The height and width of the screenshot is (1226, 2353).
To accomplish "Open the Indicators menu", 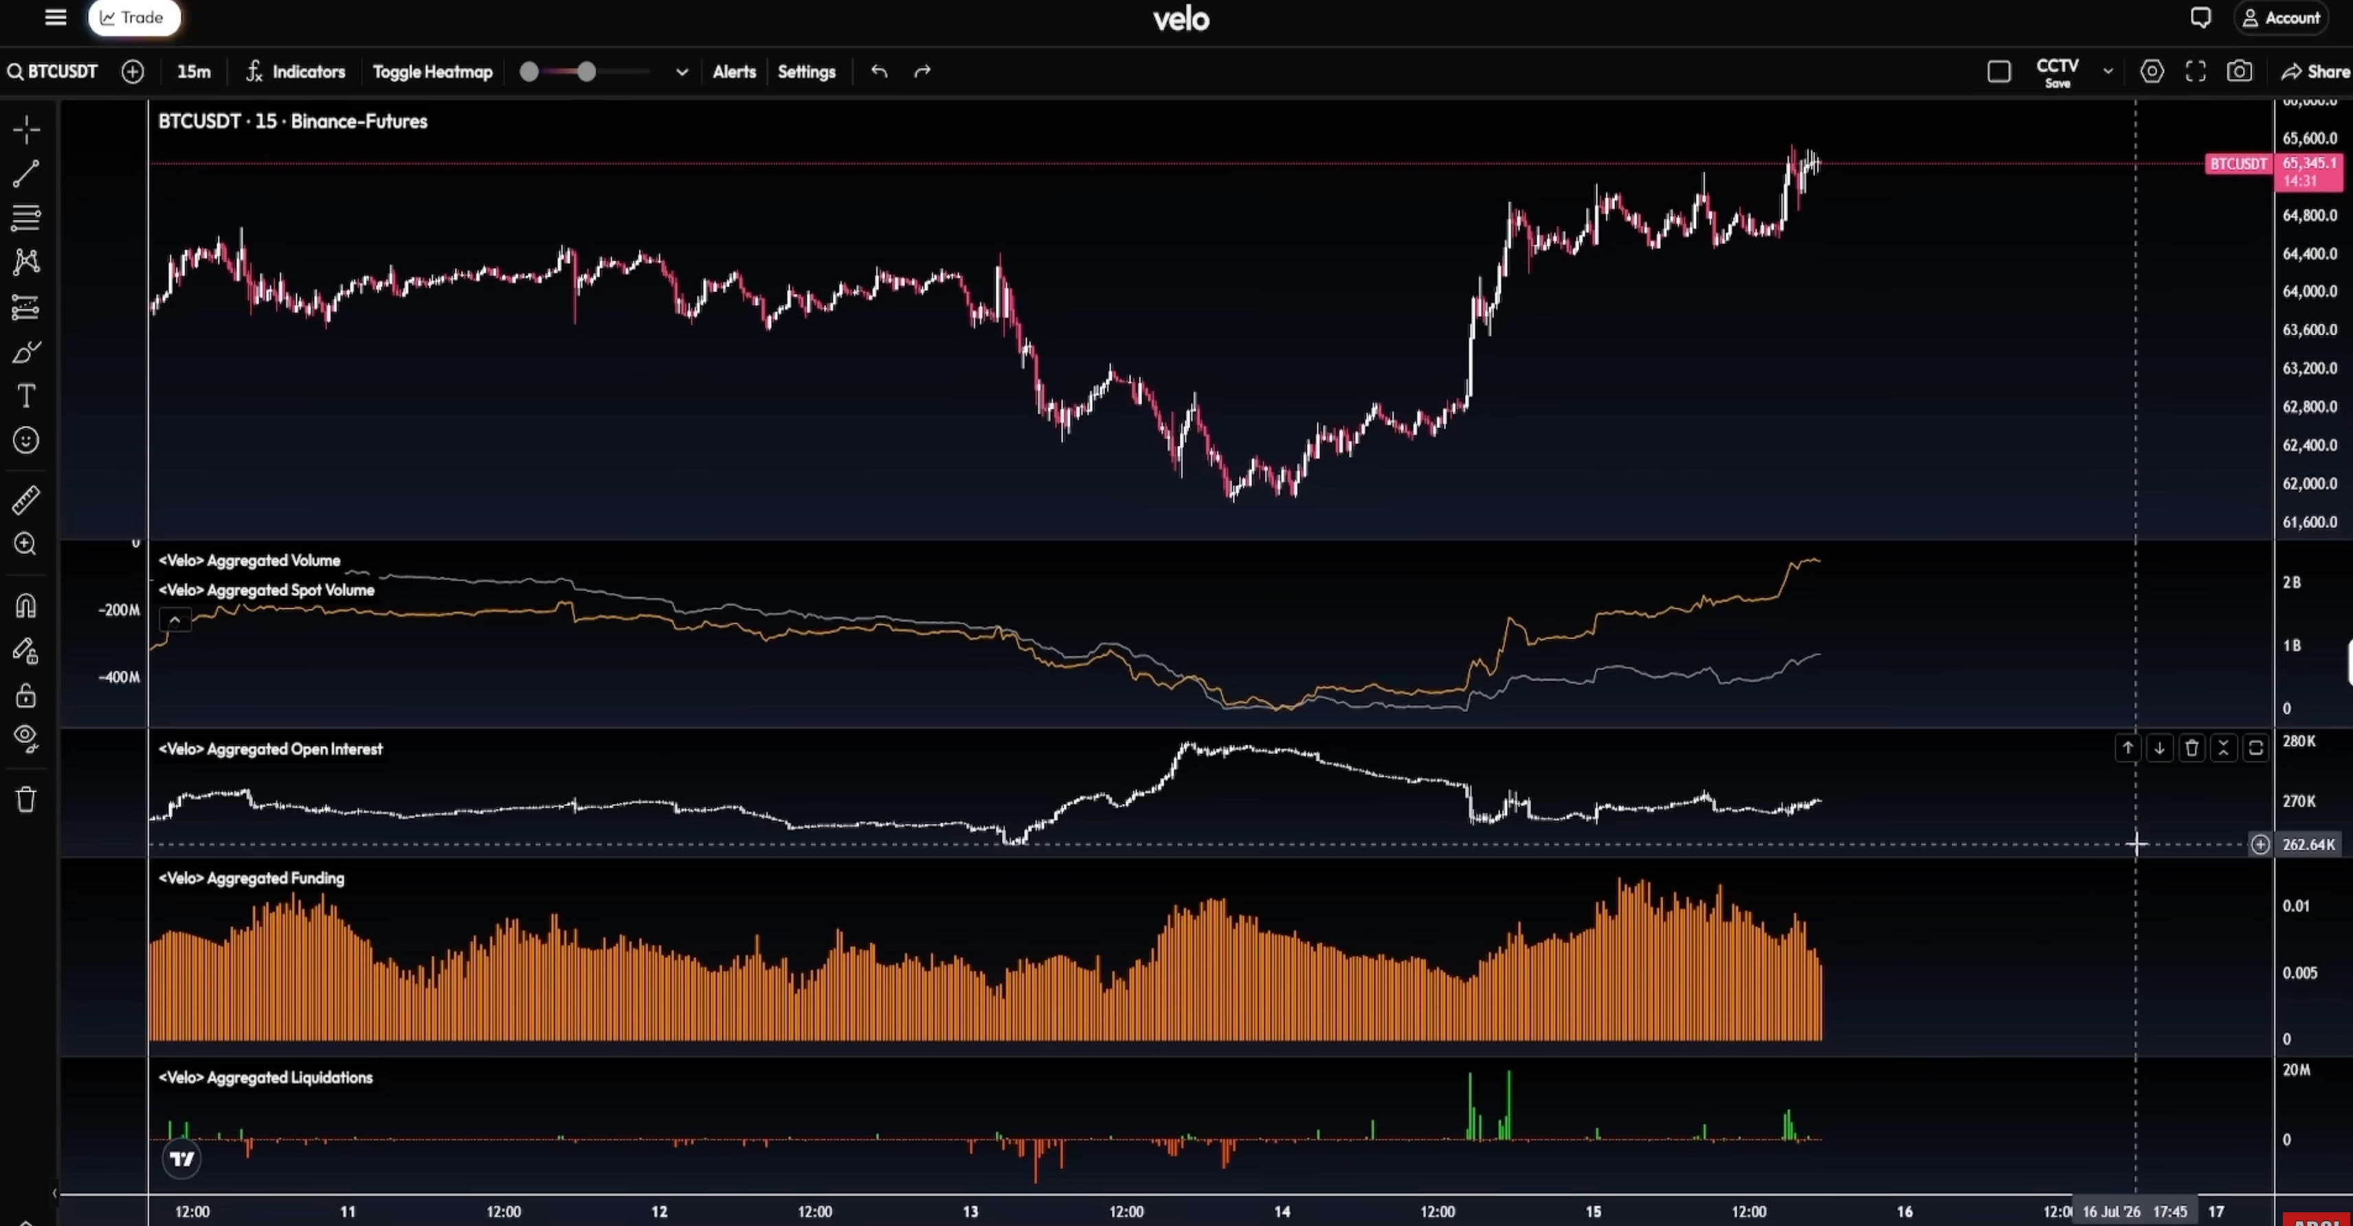I will click(296, 71).
